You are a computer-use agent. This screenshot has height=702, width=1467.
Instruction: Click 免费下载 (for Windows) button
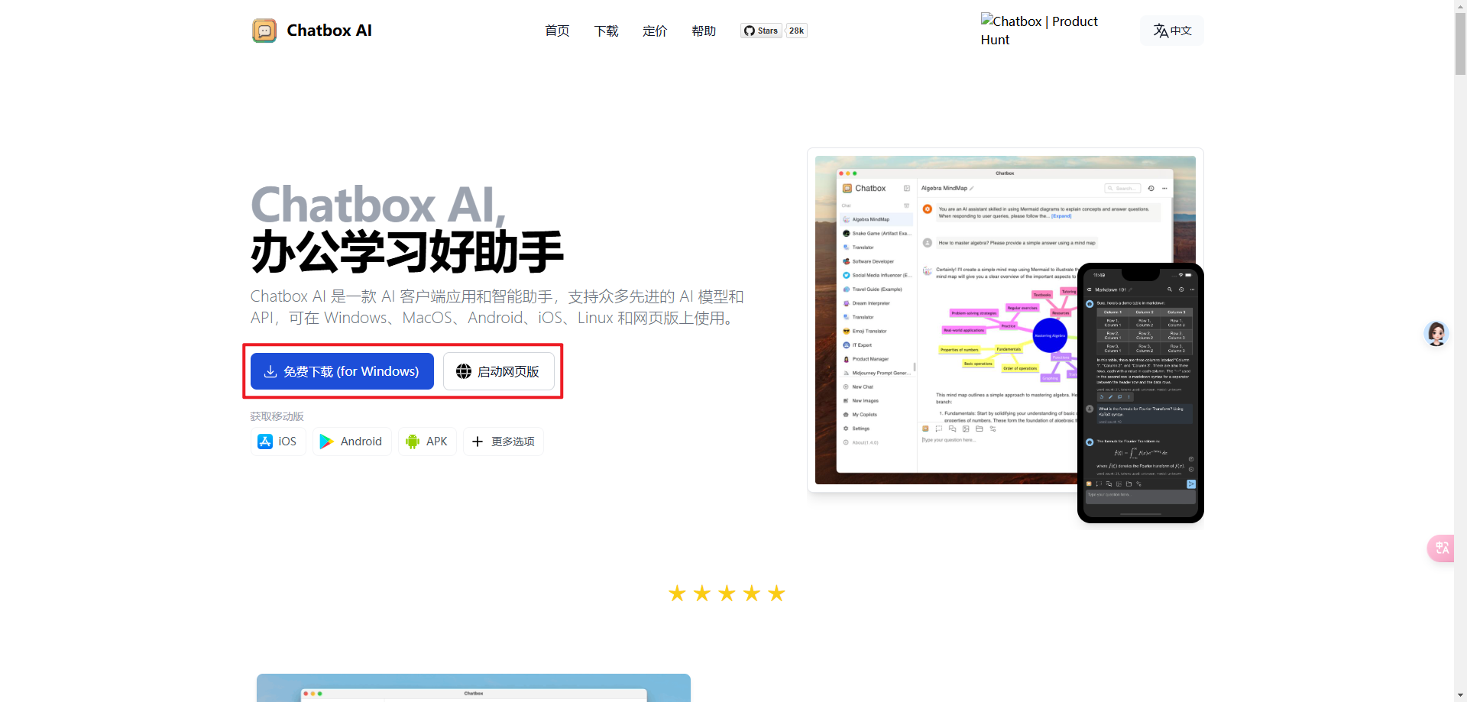click(342, 371)
